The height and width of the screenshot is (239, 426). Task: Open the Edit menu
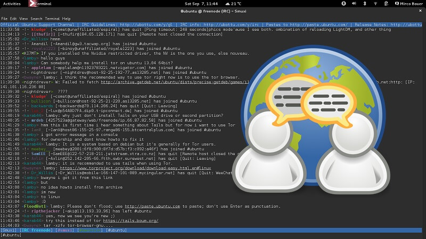point(13,19)
